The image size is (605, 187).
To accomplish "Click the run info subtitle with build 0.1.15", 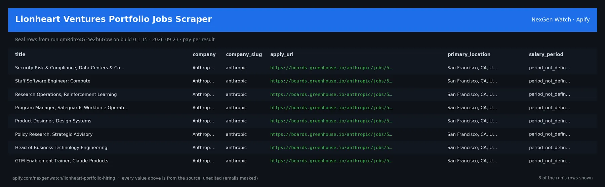I will [115, 40].
